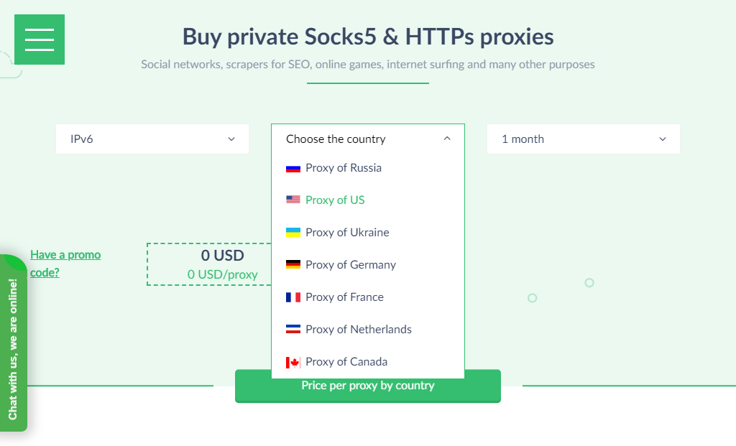Click the Canada flag icon
The image size is (736, 446).
click(293, 362)
